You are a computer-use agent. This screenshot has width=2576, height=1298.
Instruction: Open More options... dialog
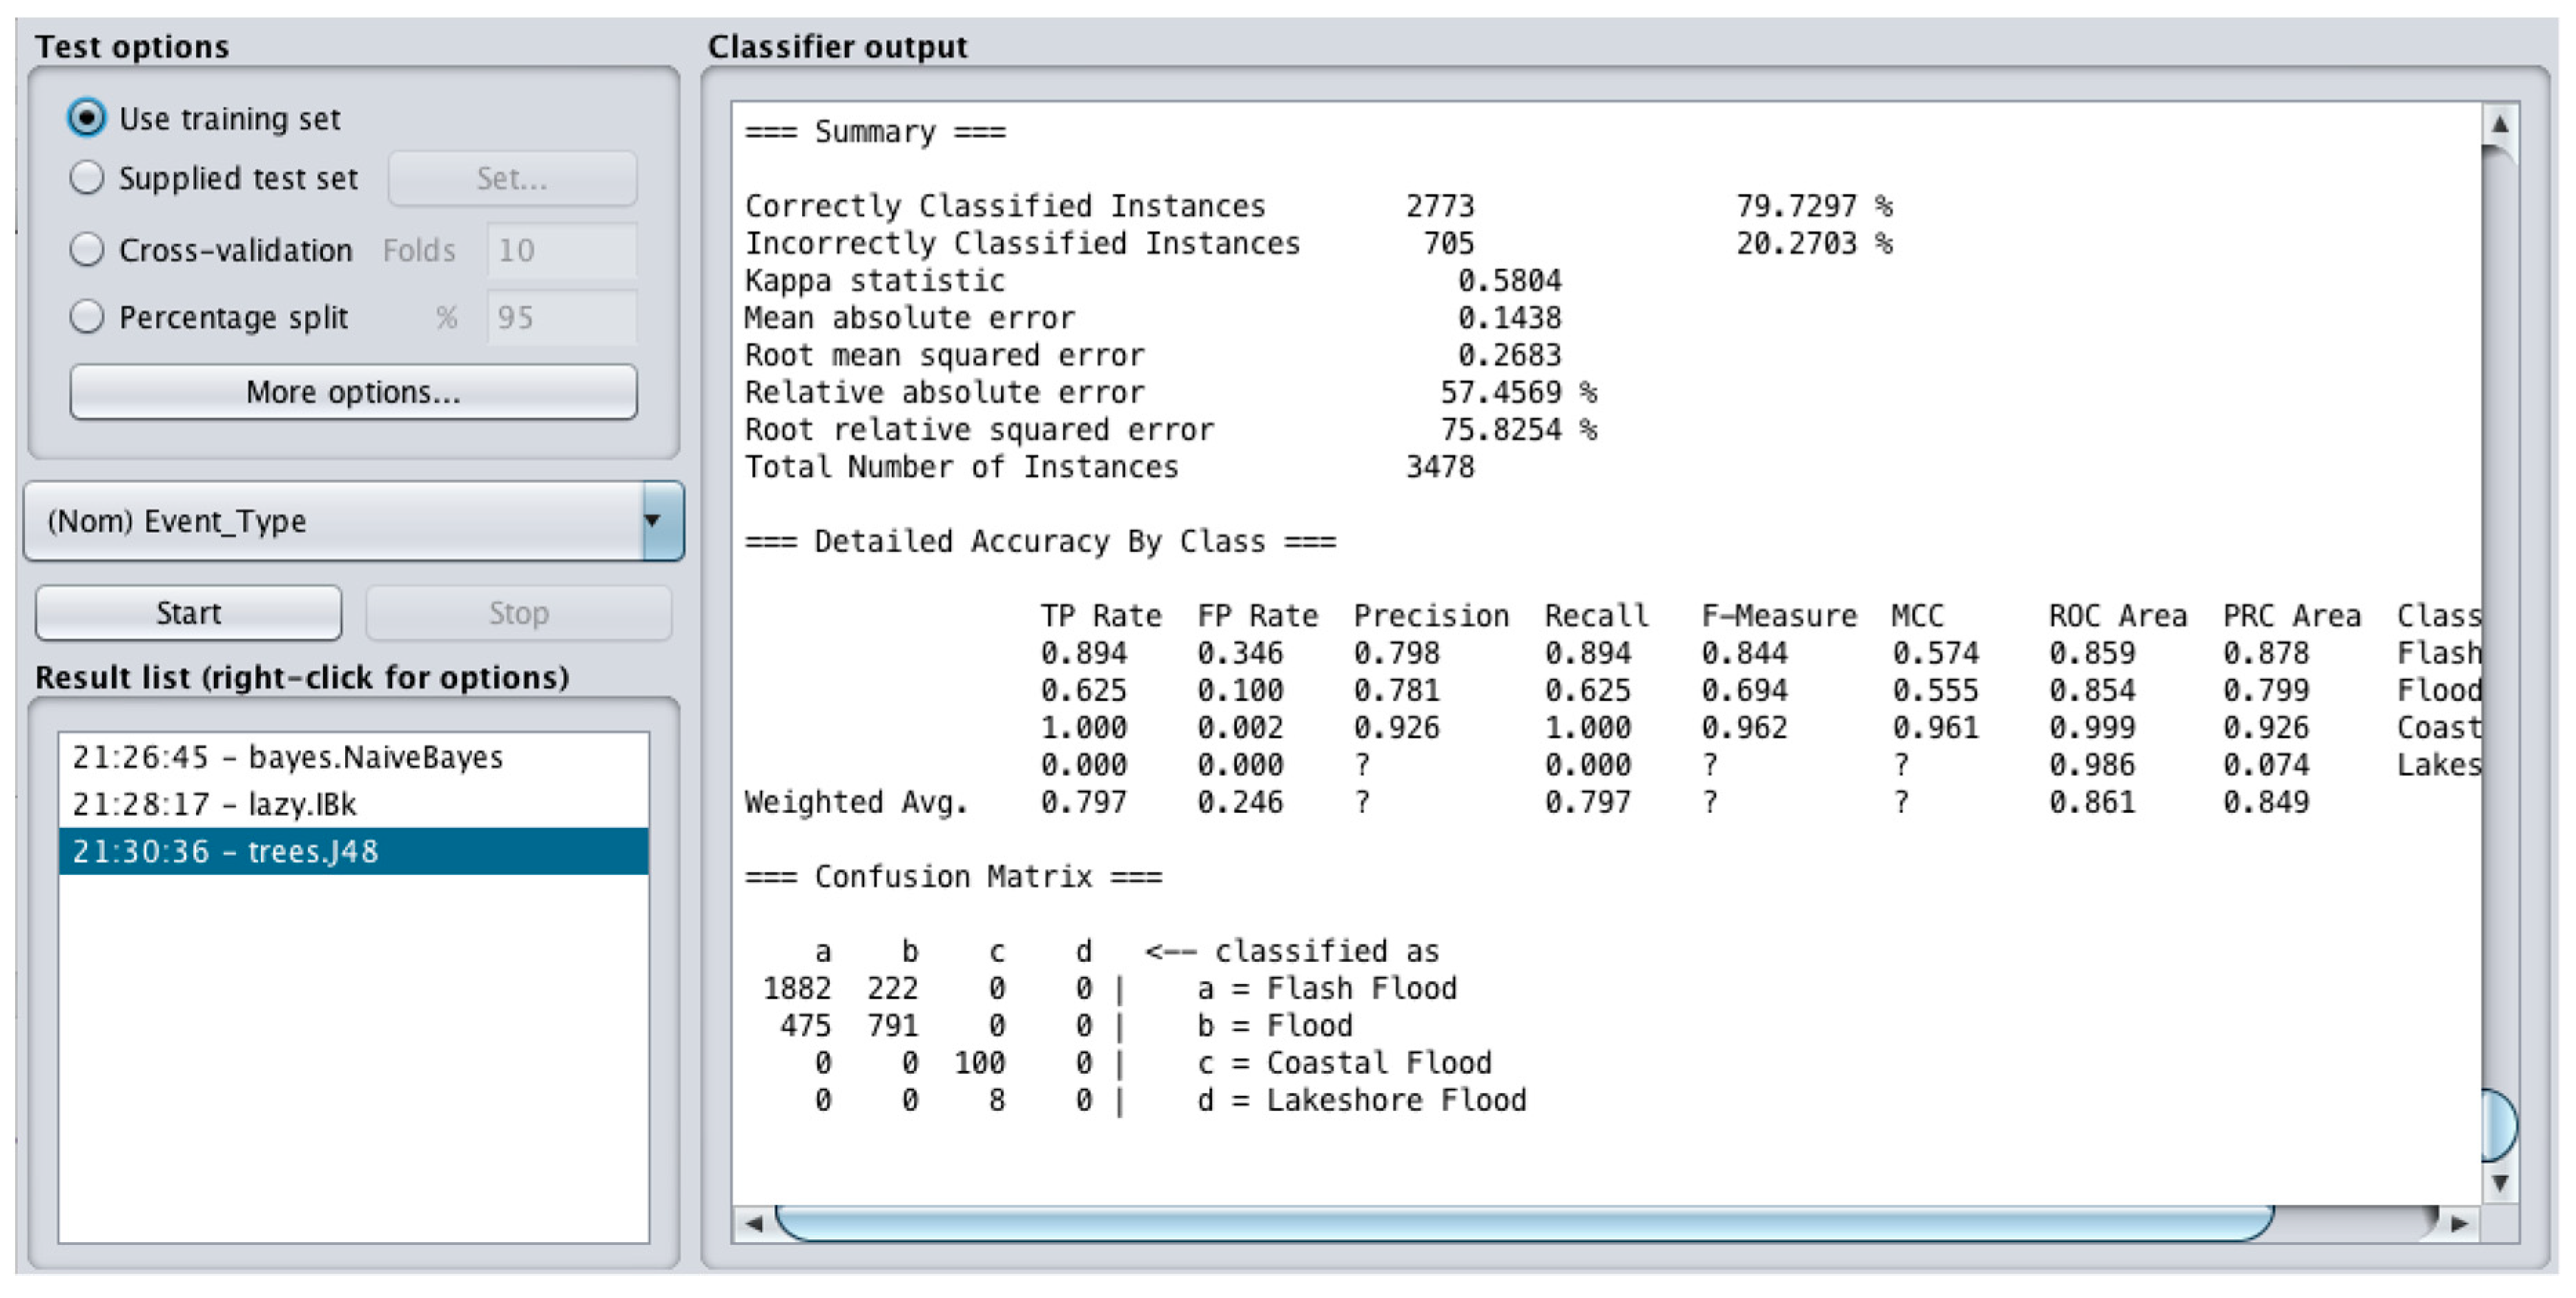353,392
